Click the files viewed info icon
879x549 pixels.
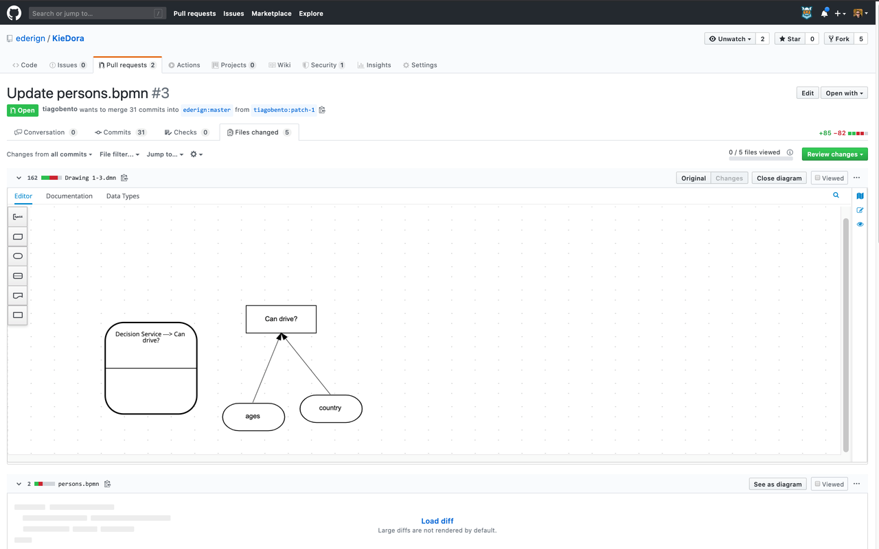(x=790, y=152)
